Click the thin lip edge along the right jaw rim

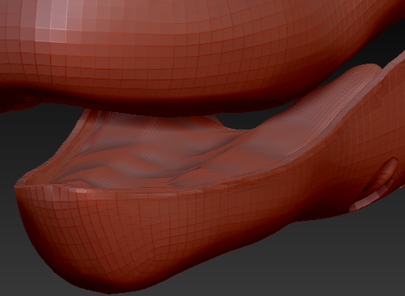coord(323,134)
